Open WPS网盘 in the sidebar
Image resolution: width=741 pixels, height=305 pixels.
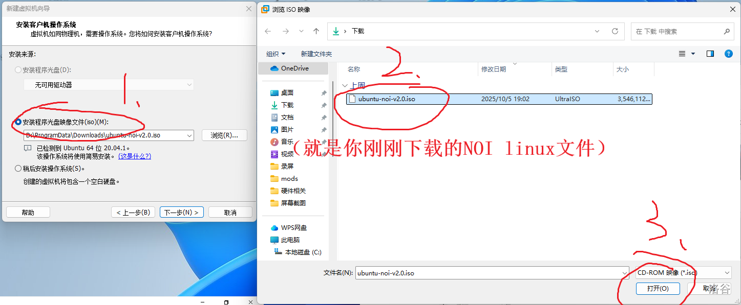pyautogui.click(x=293, y=228)
